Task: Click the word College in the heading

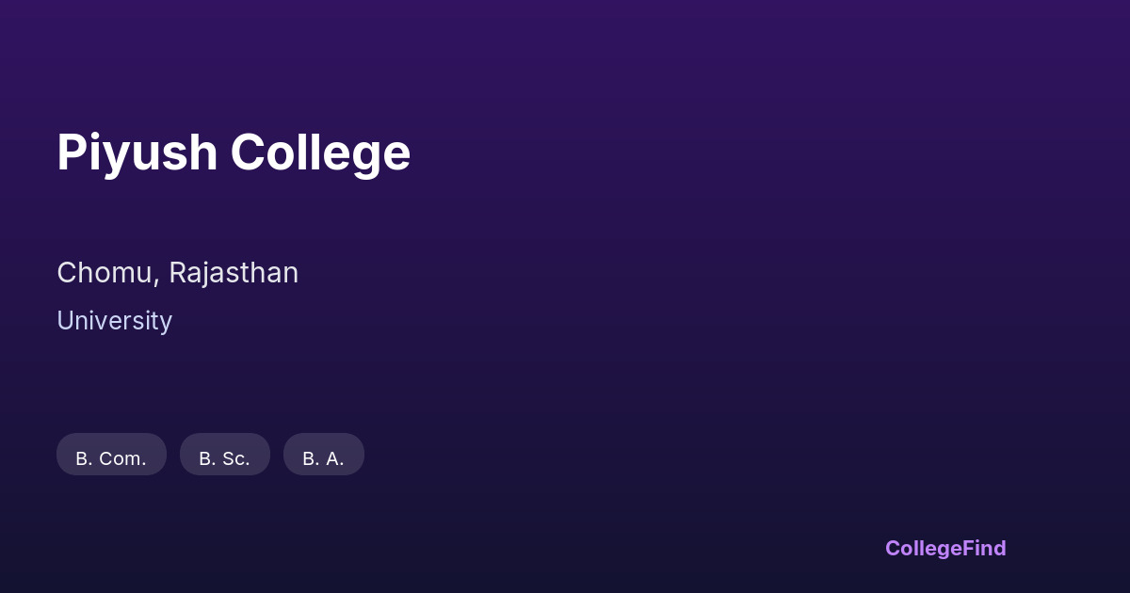Action: 320,152
